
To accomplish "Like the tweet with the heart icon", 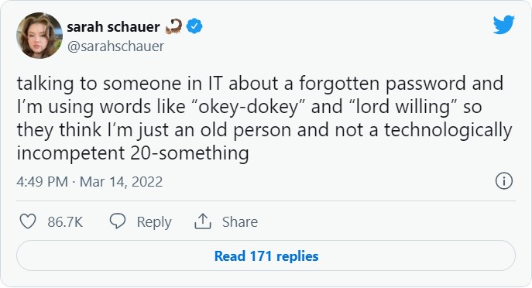I will 28,221.
